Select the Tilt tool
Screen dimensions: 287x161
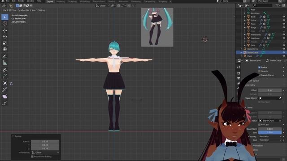(x=5, y=89)
